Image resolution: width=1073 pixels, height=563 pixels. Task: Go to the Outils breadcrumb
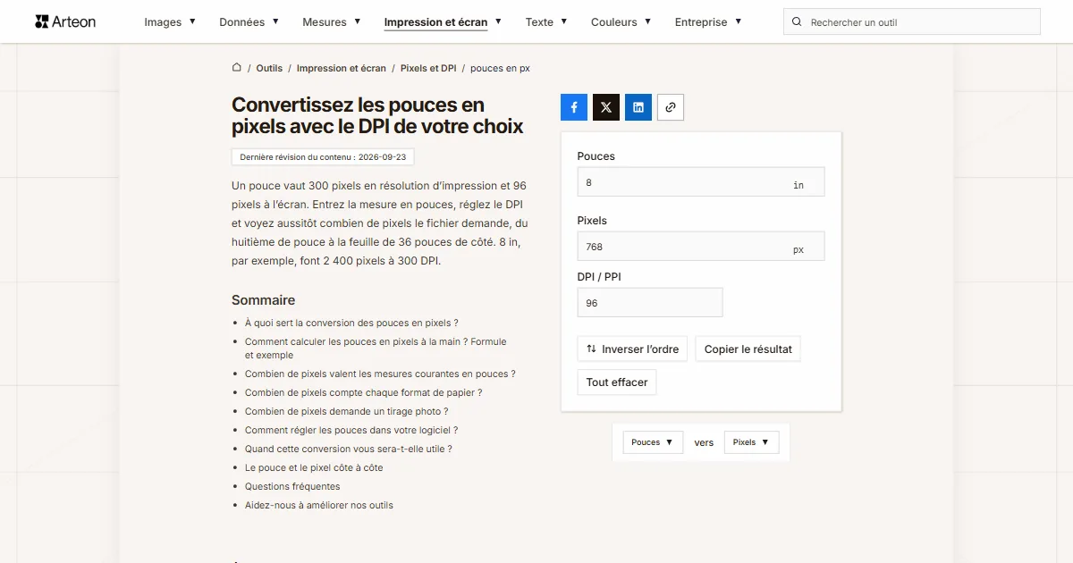269,68
